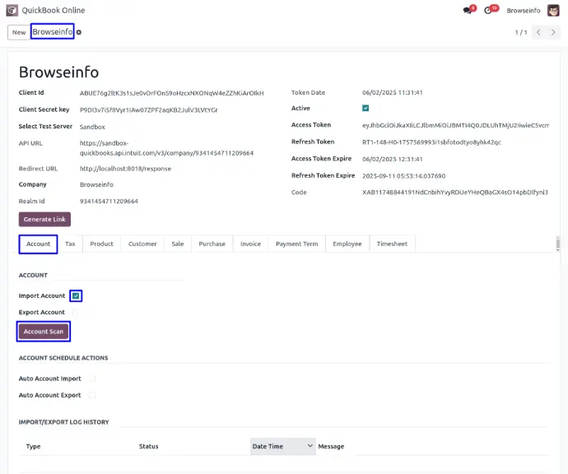Image resolution: width=568 pixels, height=474 pixels.
Task: Click the Browseinfo breadcrumb link
Action: [x=53, y=32]
